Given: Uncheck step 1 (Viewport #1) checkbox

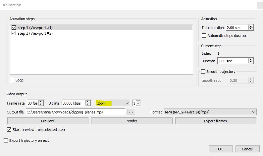Looking at the screenshot, I should coord(14,28).
